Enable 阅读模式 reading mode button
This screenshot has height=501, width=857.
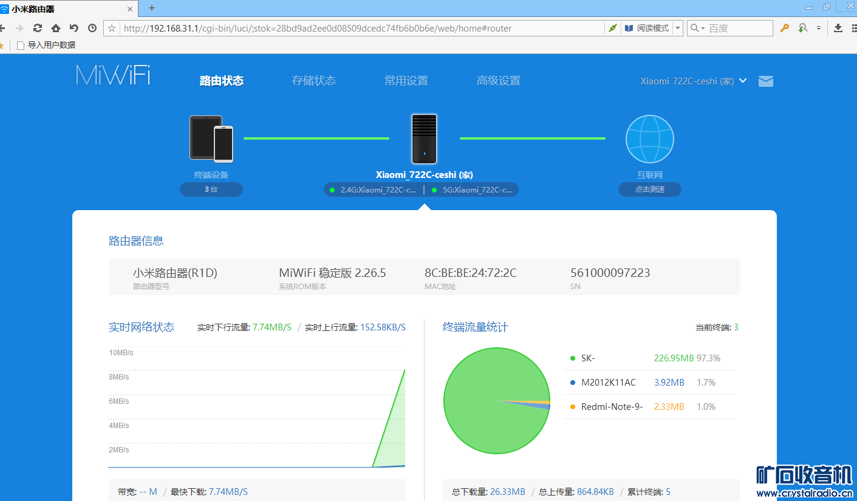click(647, 28)
